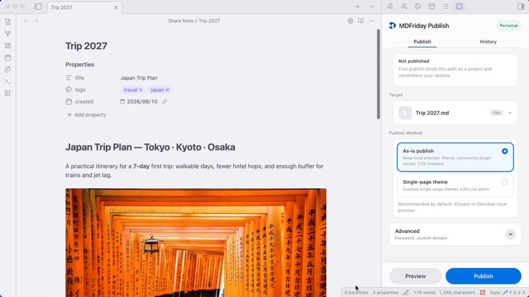529x297 pixels.
Task: Click the calendar picker icon before 2026/09/10
Action: tap(122, 102)
